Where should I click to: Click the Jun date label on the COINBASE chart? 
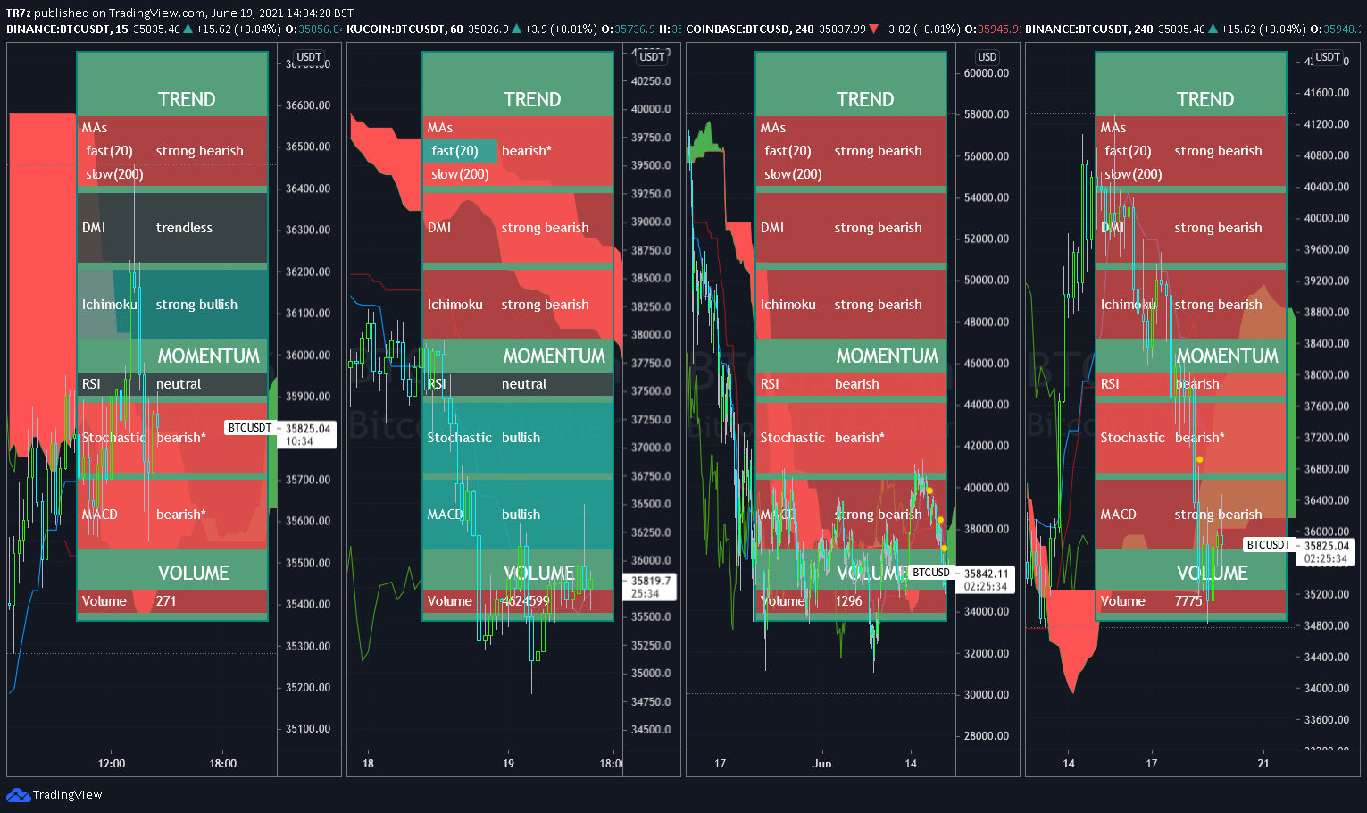pos(822,764)
